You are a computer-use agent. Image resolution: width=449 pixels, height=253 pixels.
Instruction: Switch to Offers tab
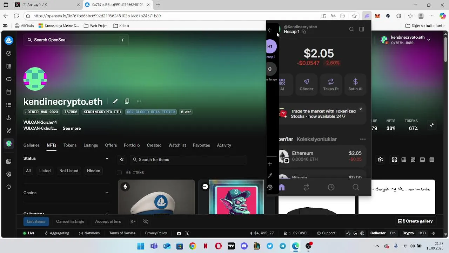[111, 145]
